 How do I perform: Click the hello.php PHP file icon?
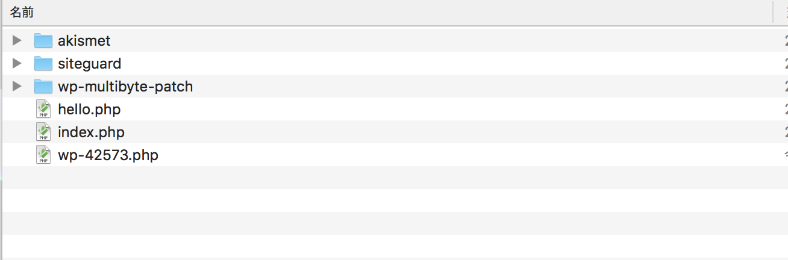(x=43, y=109)
